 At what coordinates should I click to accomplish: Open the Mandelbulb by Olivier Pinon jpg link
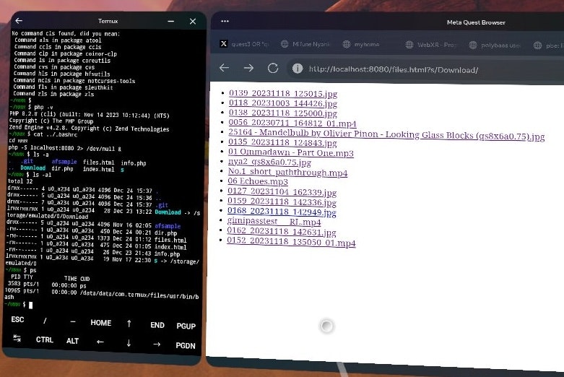(386, 134)
